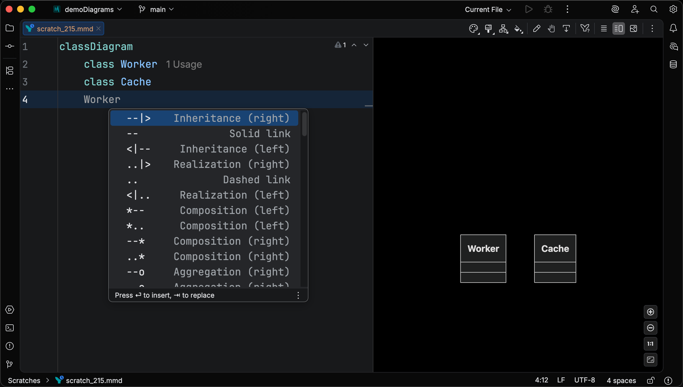Open completion popup options menu

tap(298, 295)
